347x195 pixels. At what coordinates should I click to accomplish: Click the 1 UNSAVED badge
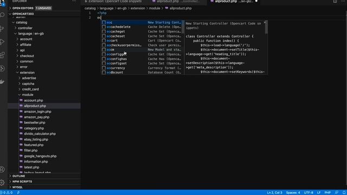pos(43,8)
